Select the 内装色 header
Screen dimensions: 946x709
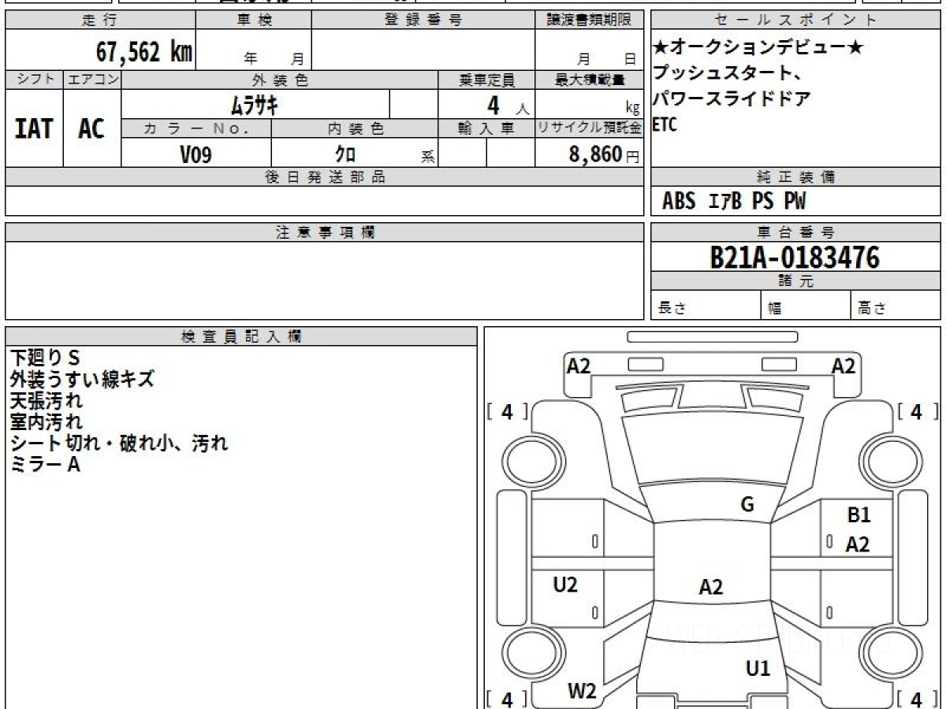pos(355,128)
